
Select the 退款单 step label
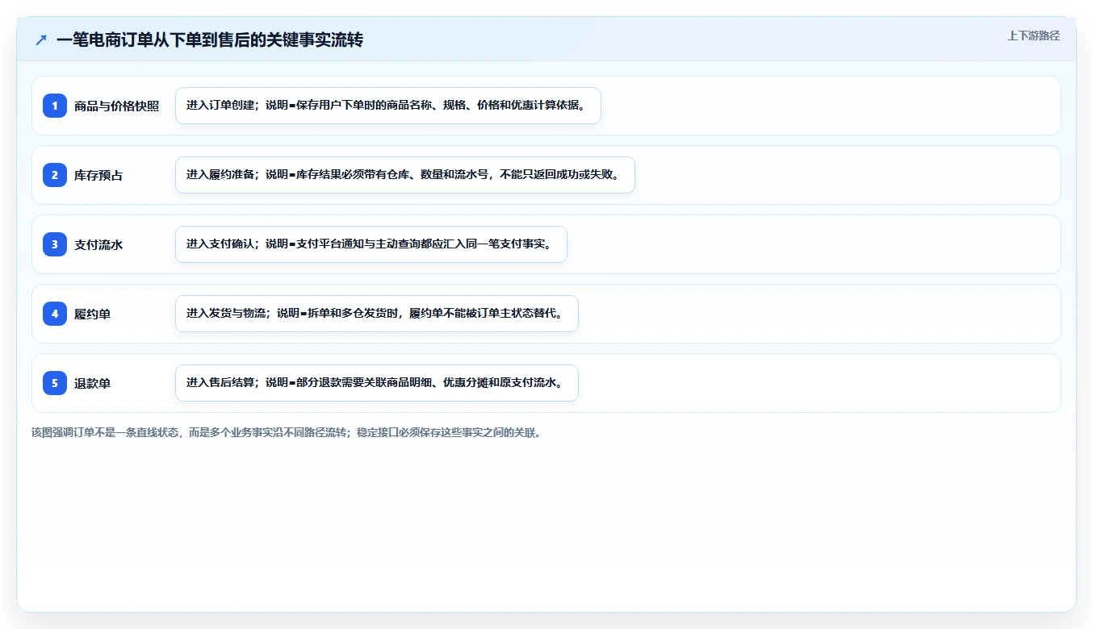(92, 383)
